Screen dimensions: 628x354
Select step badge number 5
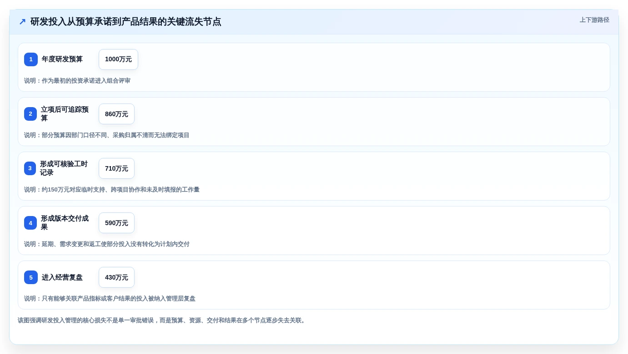coord(31,277)
